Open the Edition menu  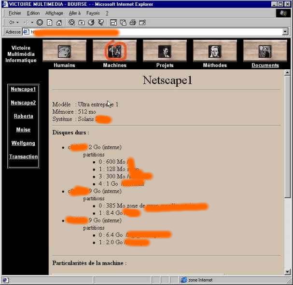pos(33,13)
